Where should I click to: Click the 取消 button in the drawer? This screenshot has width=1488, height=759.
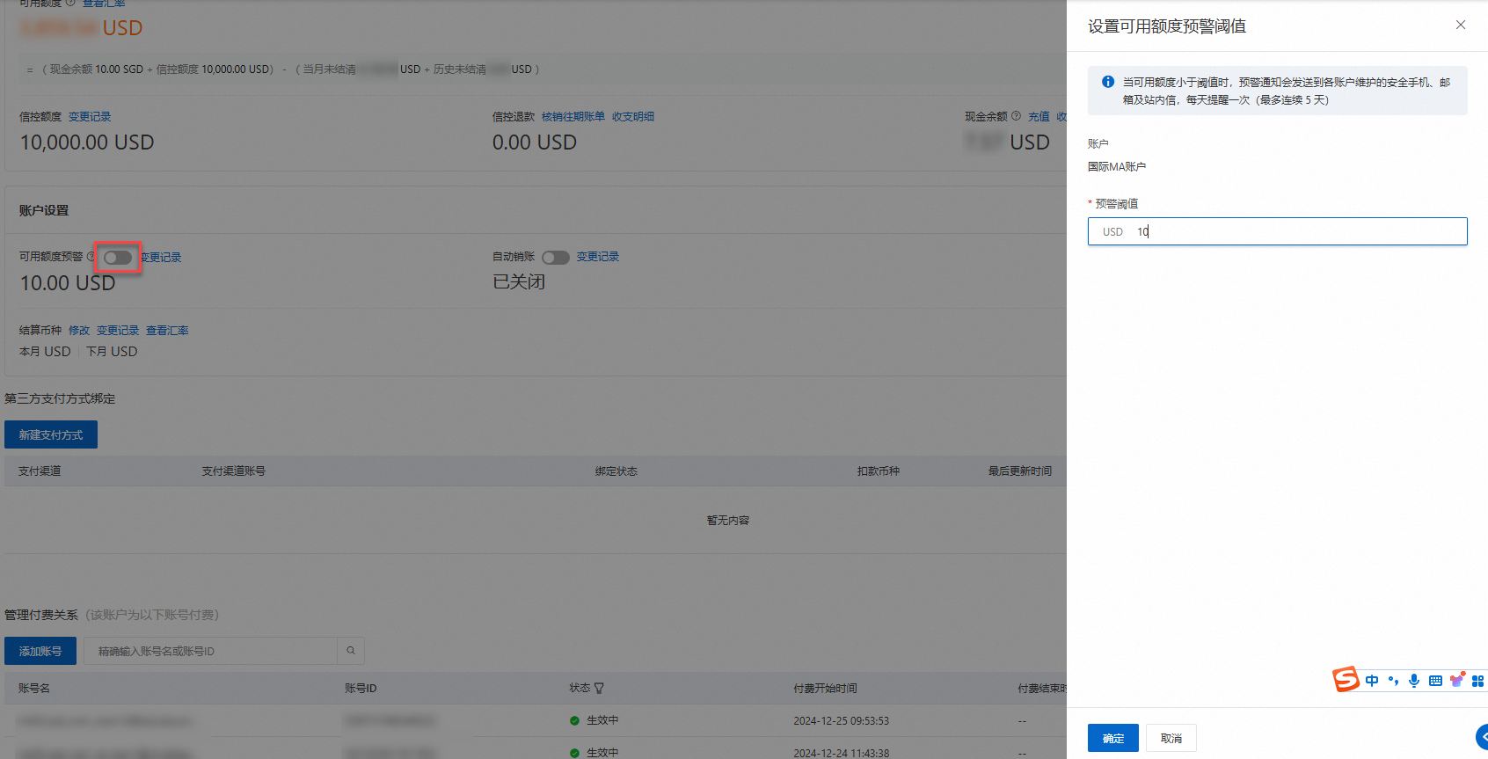[1171, 738]
